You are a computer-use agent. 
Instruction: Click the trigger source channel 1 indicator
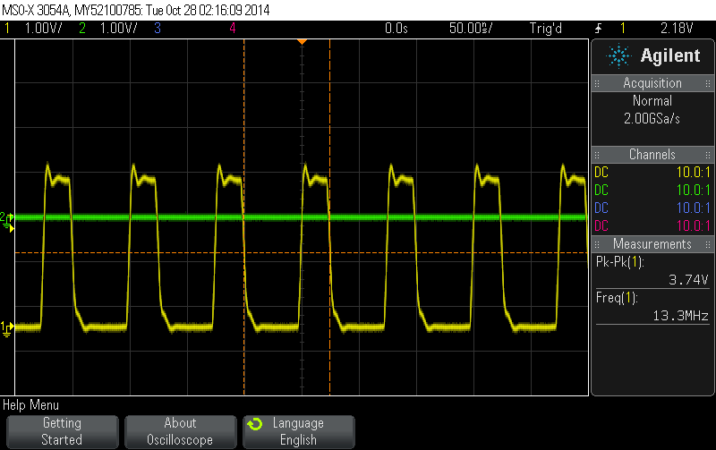622,29
